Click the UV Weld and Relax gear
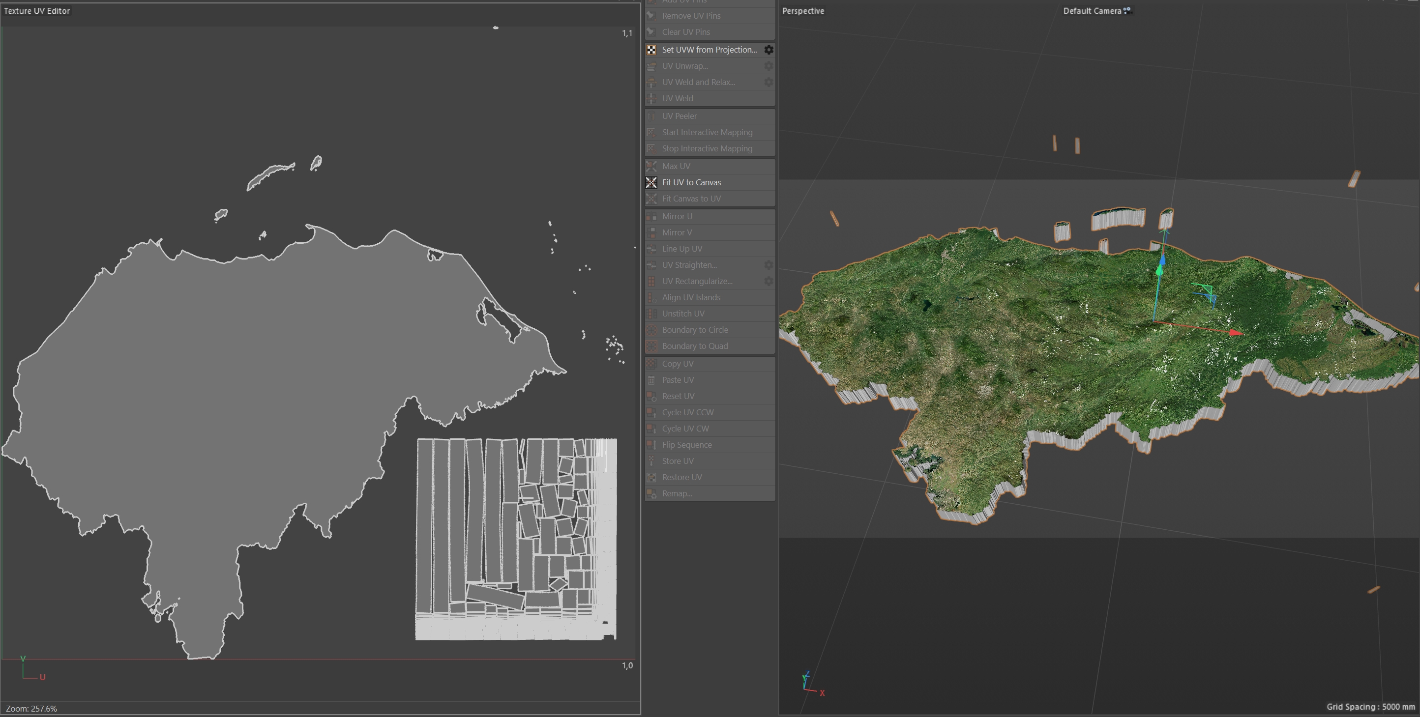 tap(769, 82)
